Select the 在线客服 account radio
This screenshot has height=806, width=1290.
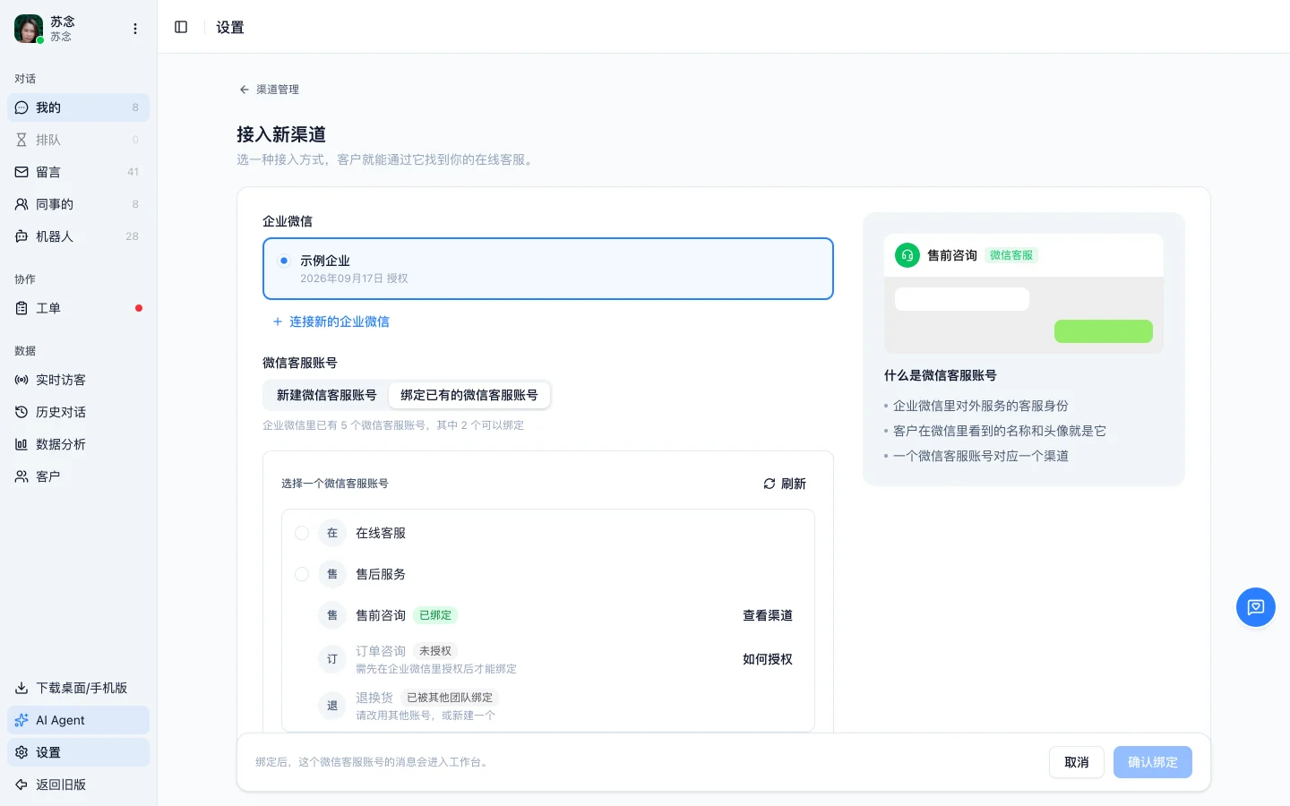click(302, 533)
